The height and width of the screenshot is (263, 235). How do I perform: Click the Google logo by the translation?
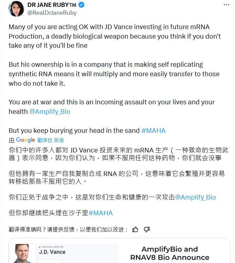(x=25, y=140)
